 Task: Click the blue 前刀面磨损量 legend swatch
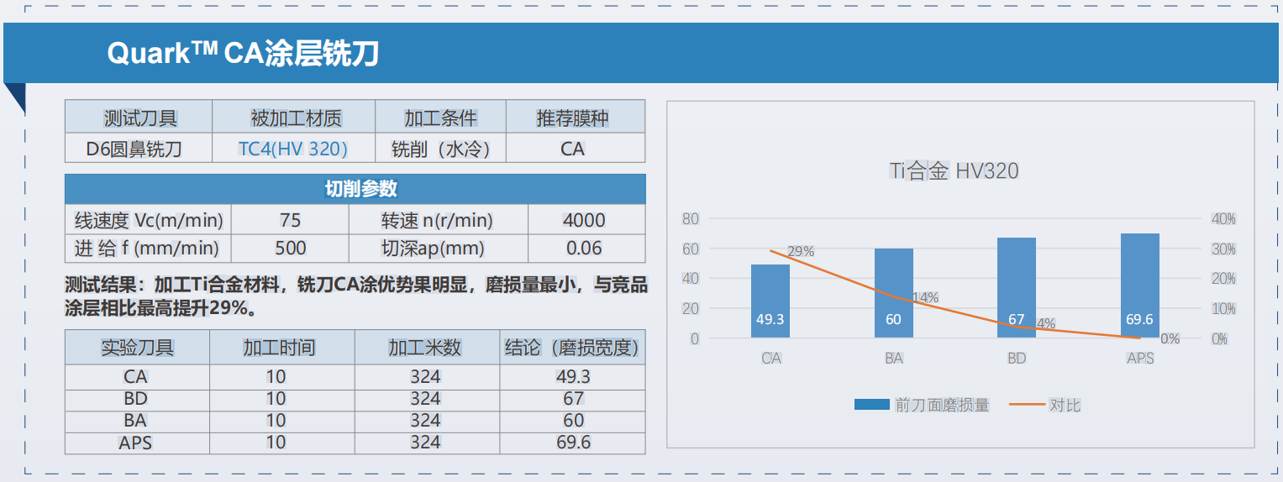[x=871, y=405]
